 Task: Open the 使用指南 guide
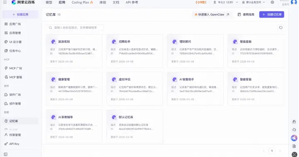tap(246, 14)
